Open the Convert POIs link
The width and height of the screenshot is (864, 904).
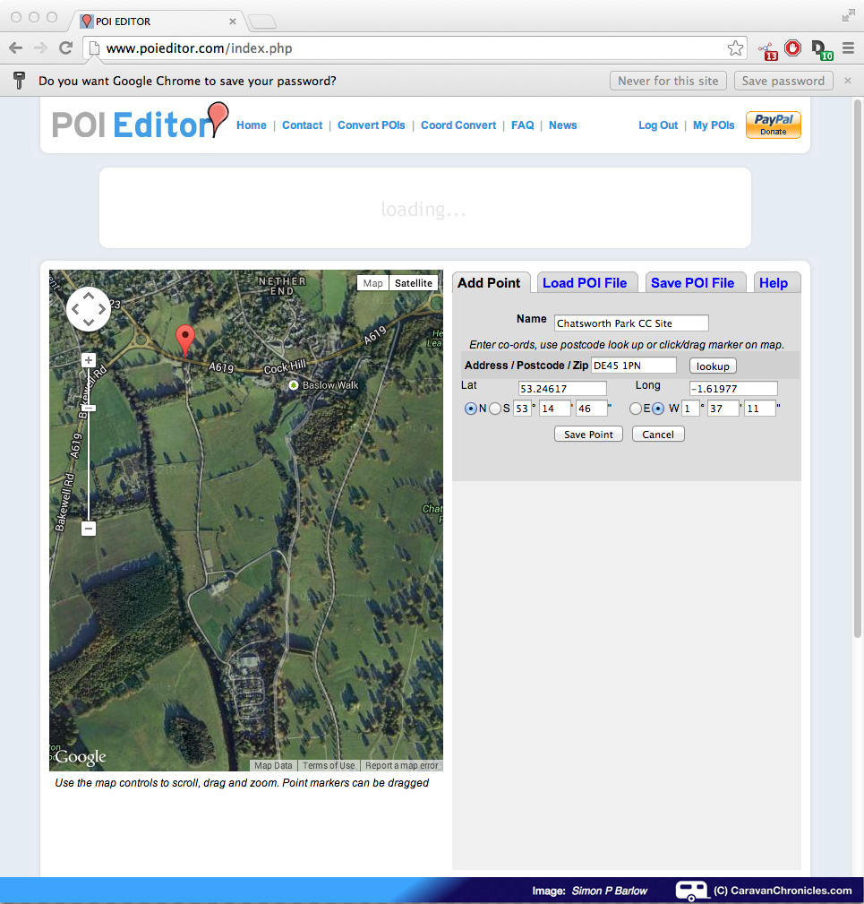(371, 125)
